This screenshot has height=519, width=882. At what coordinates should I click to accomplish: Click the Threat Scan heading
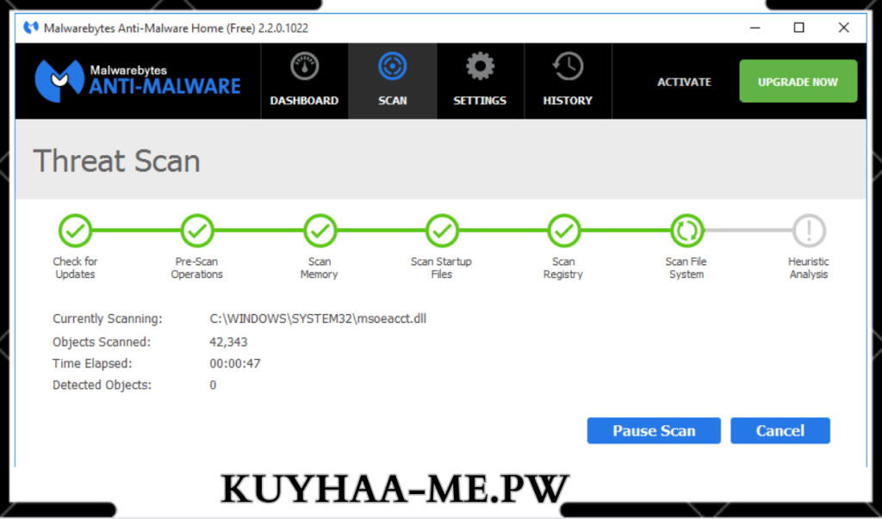[x=116, y=161]
